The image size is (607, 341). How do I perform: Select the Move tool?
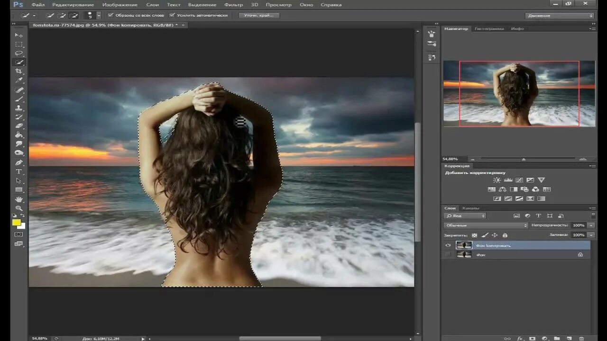click(x=19, y=35)
